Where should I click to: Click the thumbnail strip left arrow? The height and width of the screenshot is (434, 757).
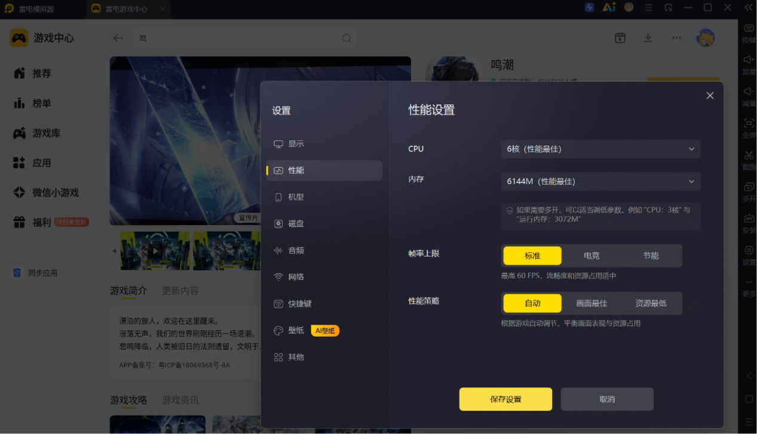(x=114, y=251)
